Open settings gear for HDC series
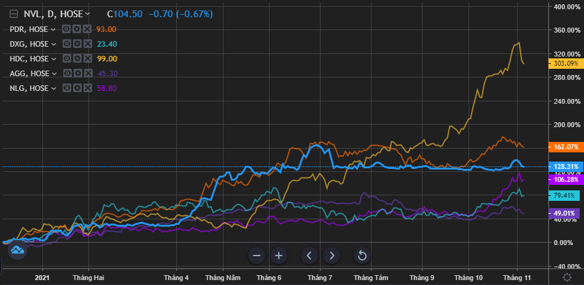584x285 pixels. pos(77,59)
